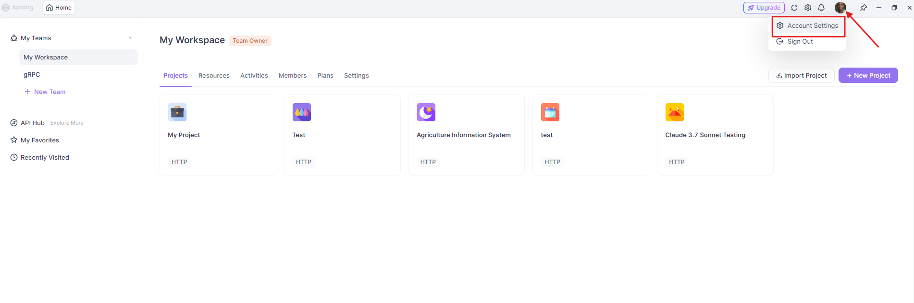Click the plus icon beside New Team
This screenshot has height=303, width=914.
coord(27,92)
